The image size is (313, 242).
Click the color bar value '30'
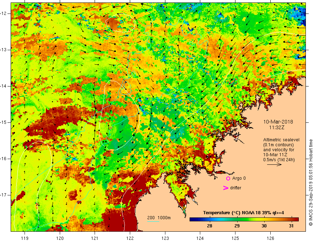pos(264,226)
